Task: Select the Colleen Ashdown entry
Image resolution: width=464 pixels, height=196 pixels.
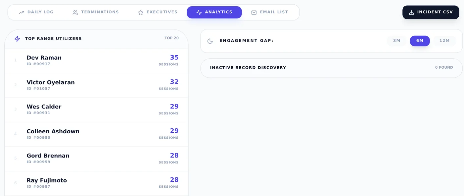Action: point(96,134)
